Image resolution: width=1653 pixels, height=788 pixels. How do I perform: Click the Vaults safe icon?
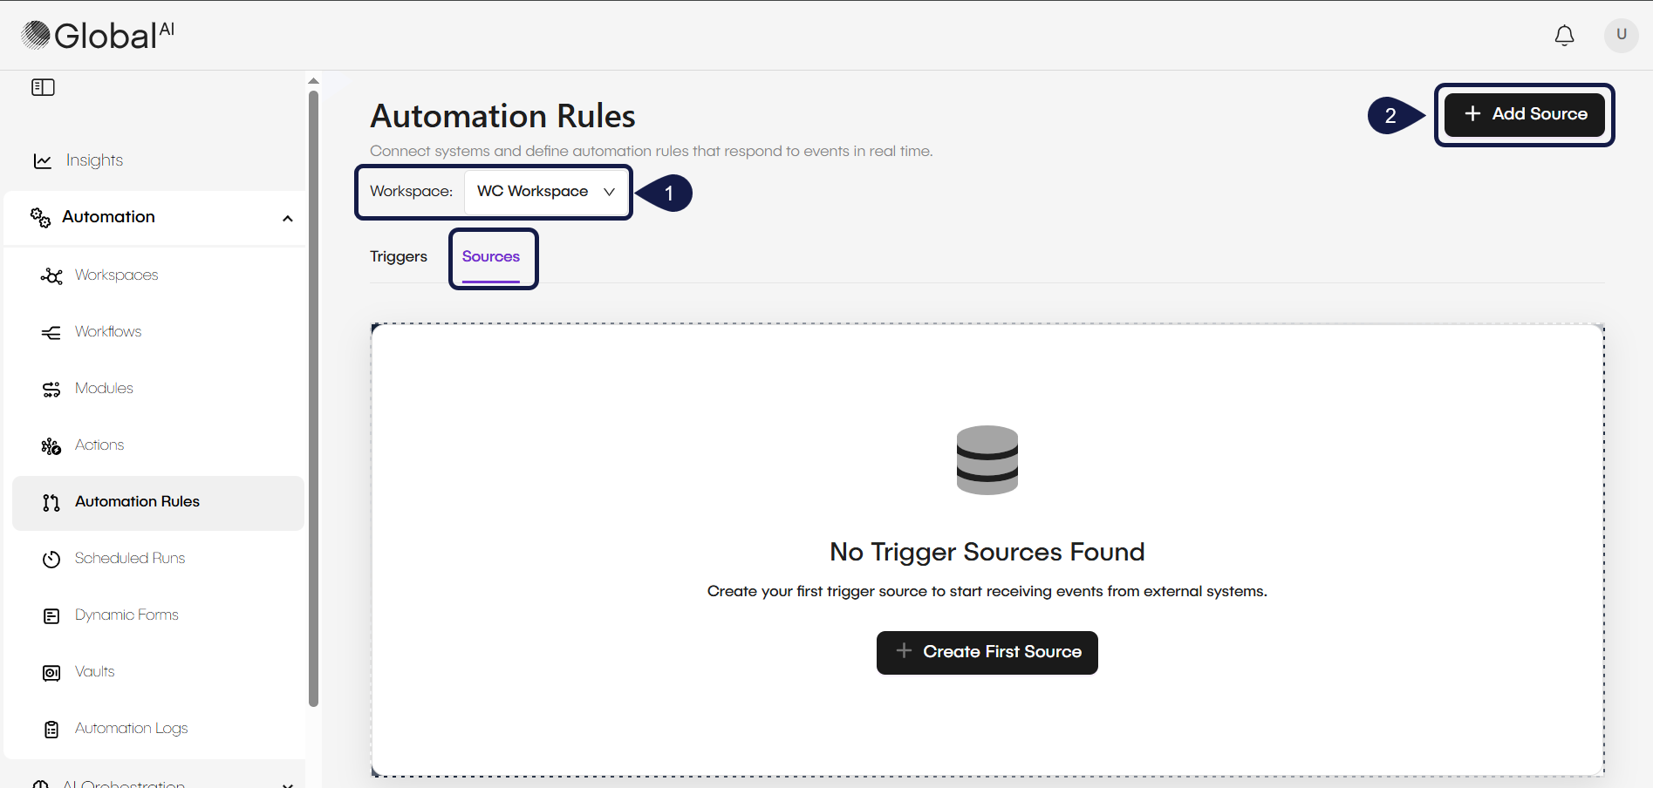tap(51, 673)
